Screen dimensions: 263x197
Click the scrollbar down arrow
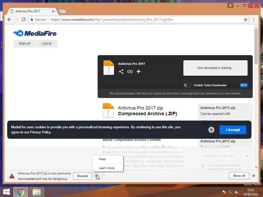[x=256, y=167]
